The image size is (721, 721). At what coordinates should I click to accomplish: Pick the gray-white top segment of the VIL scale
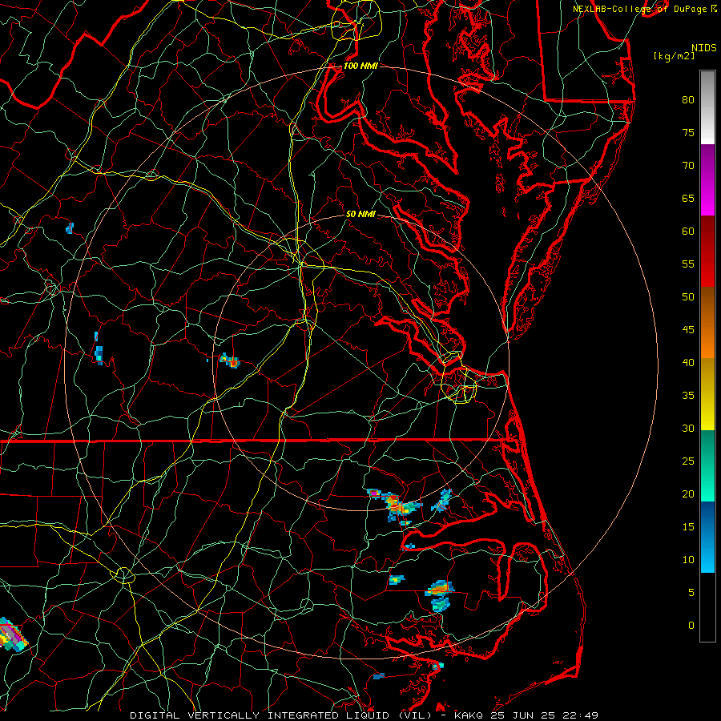pyautogui.click(x=707, y=107)
